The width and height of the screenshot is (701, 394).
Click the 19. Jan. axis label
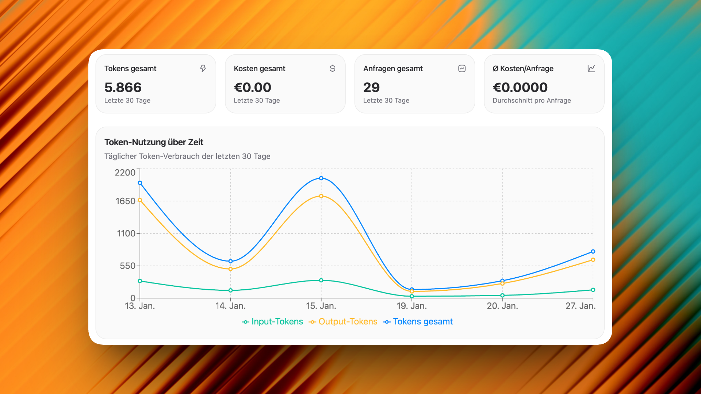(411, 306)
